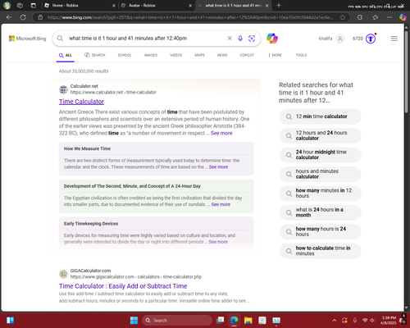Image resolution: width=410 pixels, height=328 pixels.
Task: See more under Early Timekeeping Devices
Action: 218,242
